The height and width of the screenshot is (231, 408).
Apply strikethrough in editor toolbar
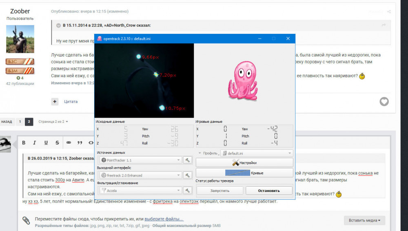[57, 143]
